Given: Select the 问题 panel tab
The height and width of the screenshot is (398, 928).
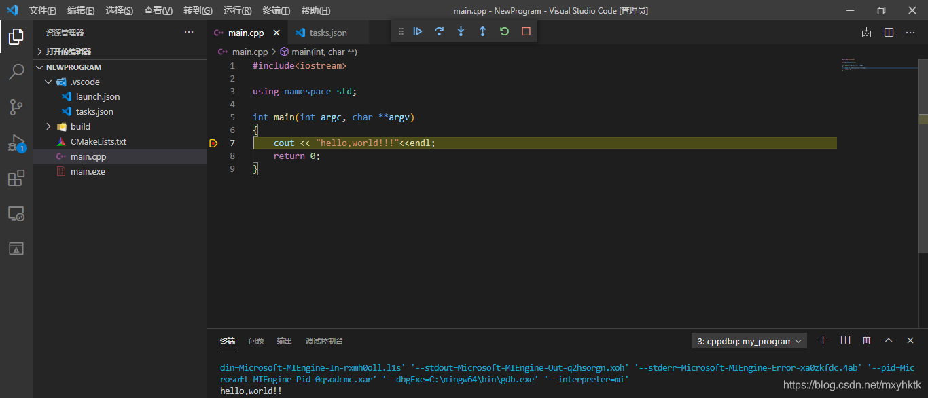Looking at the screenshot, I should point(256,341).
